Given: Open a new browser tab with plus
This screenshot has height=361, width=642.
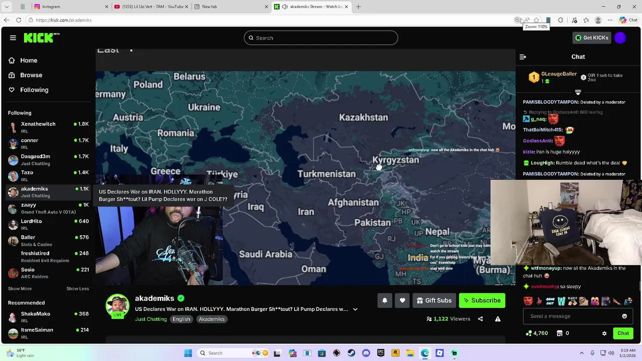Looking at the screenshot, I should click(x=358, y=7).
